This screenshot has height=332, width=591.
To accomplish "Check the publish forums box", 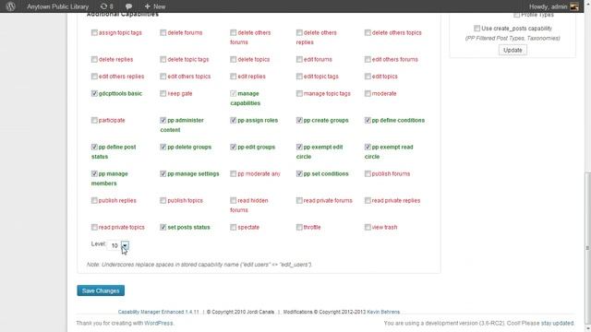I will pos(368,174).
